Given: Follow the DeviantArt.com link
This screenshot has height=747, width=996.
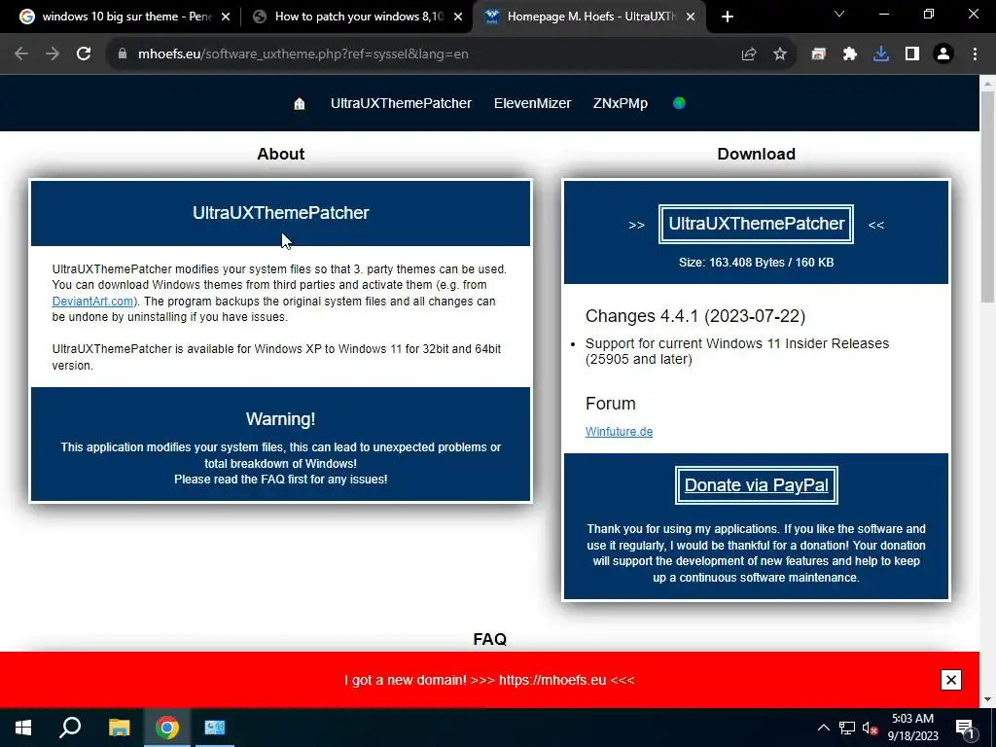Looking at the screenshot, I should (92, 302).
